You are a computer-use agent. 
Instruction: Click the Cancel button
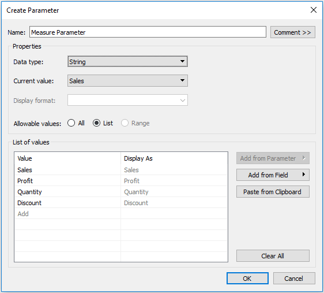pyautogui.click(x=294, y=279)
